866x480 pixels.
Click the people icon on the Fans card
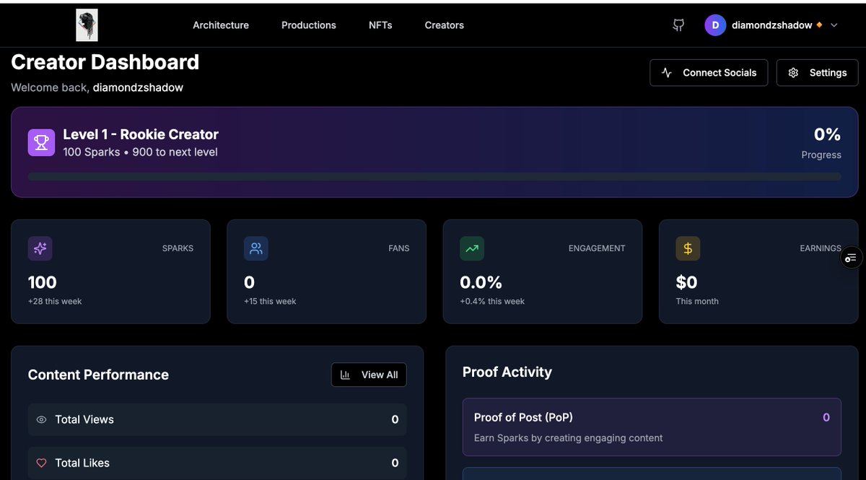pyautogui.click(x=255, y=248)
